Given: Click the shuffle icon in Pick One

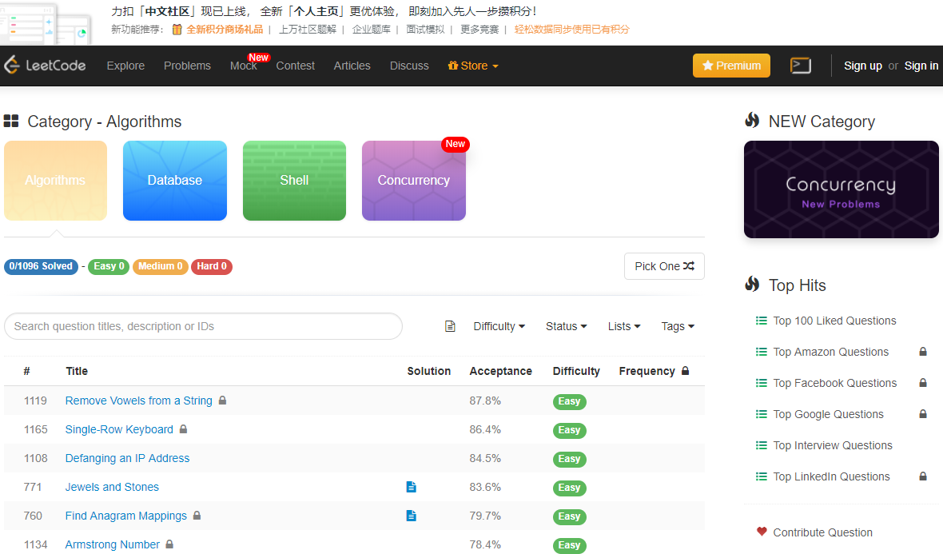Looking at the screenshot, I should (688, 265).
